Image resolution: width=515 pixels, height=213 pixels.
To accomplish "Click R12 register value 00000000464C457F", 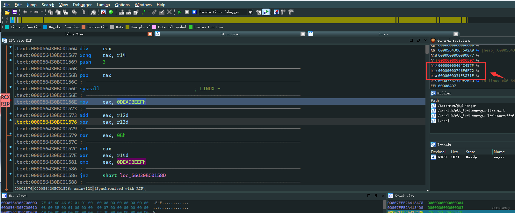I will tap(456, 65).
